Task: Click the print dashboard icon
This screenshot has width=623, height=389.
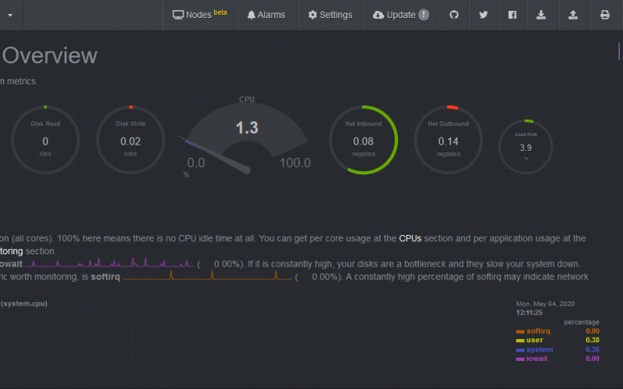Action: coord(605,15)
